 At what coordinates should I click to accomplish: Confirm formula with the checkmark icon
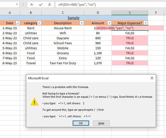click(x=41, y=4)
